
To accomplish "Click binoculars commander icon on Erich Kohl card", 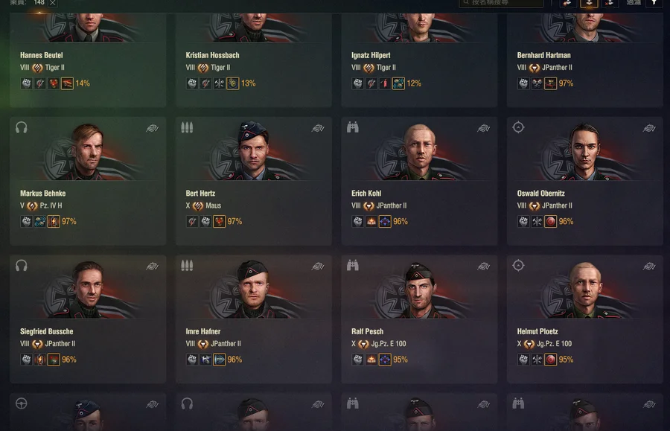I will (353, 127).
